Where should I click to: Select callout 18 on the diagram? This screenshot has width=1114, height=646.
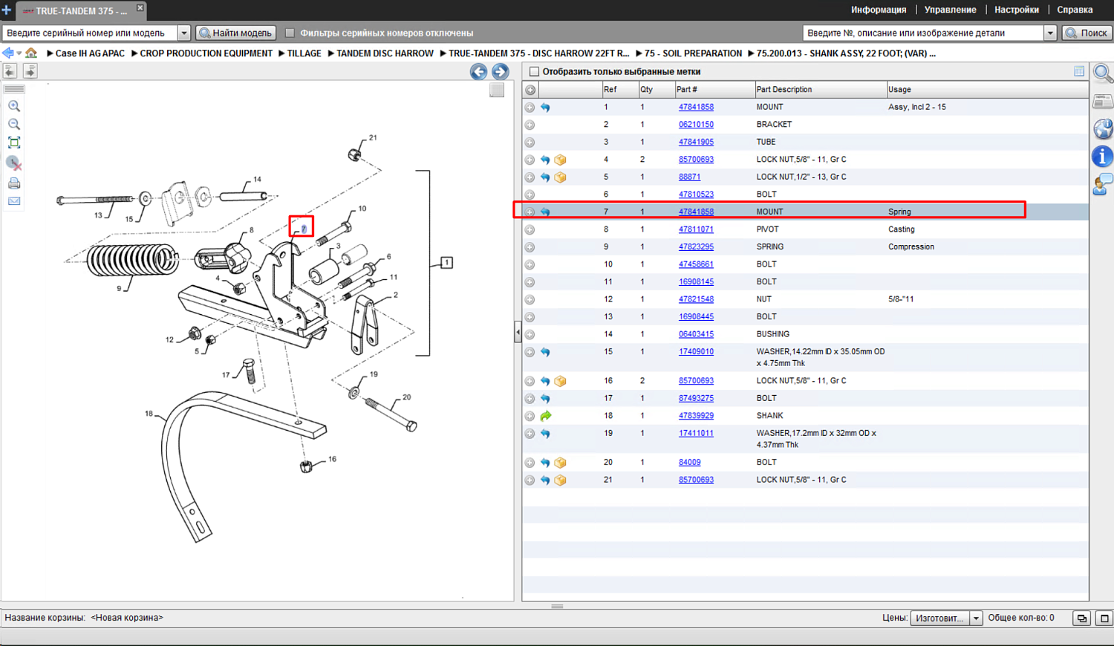tap(149, 414)
